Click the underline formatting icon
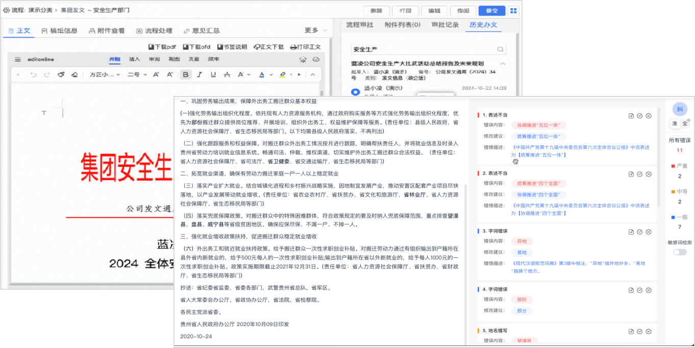Screen dimensions: 695x348 coord(213,74)
